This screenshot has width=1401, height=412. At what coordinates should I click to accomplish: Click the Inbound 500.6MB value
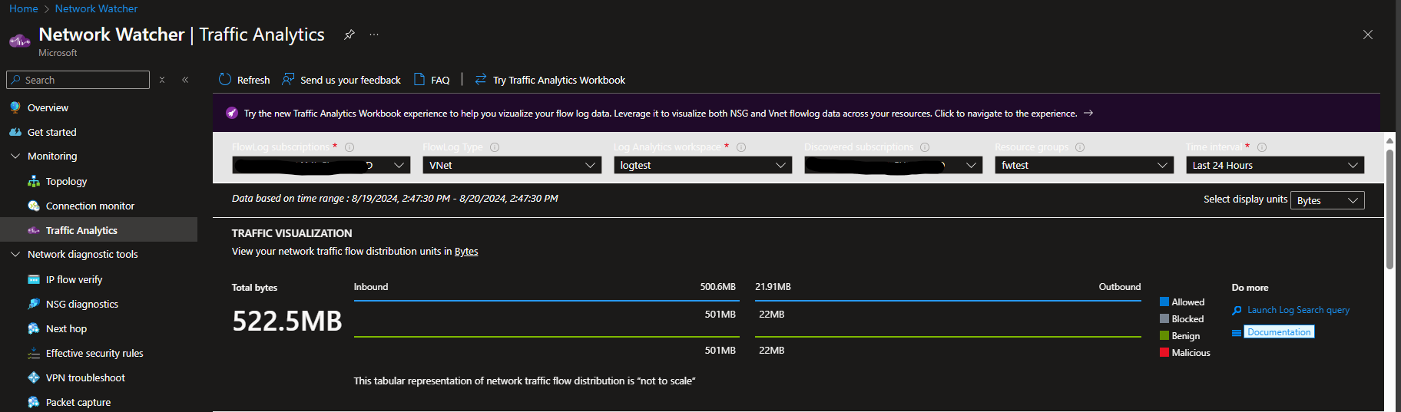click(717, 287)
